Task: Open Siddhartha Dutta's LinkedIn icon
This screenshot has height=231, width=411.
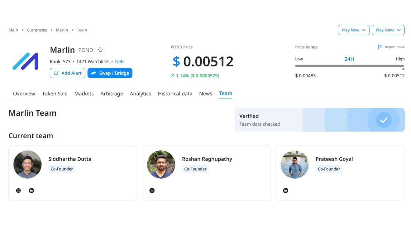Action: click(x=31, y=190)
